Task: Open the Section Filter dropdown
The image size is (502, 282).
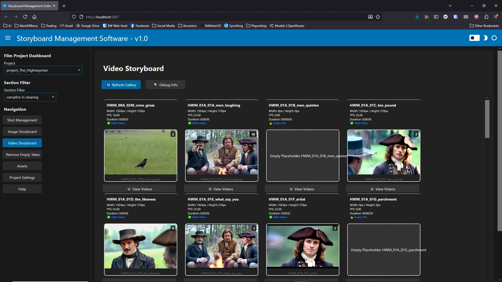Action: (x=30, y=97)
